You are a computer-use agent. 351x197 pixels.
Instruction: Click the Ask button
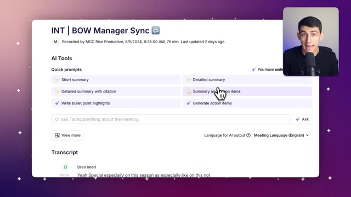[x=302, y=119]
